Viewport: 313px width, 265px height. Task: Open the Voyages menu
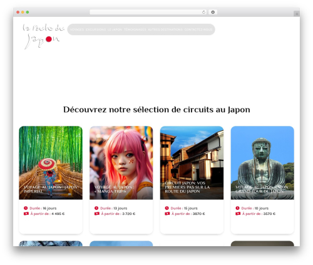tap(77, 29)
